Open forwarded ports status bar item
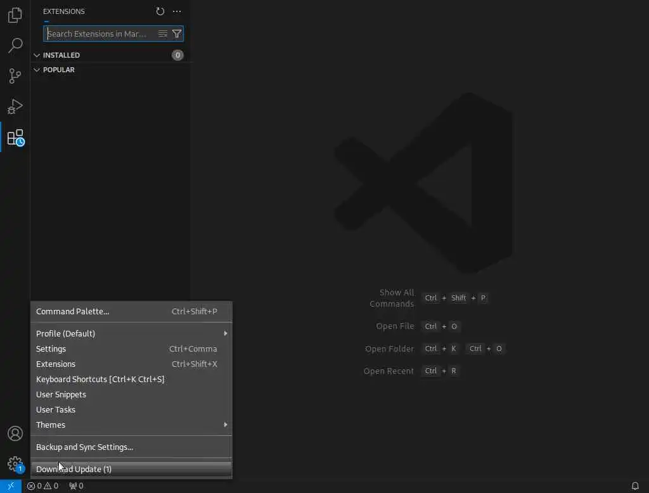649x493 pixels. 76,486
